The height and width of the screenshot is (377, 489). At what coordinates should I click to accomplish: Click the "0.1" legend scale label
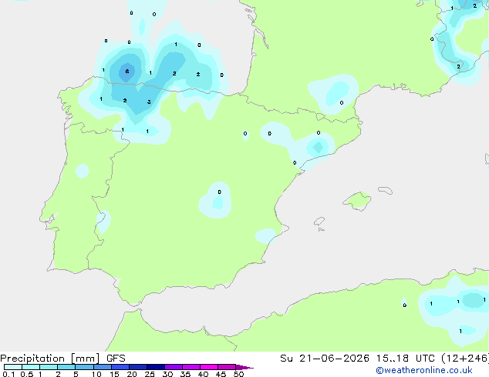[8, 374]
